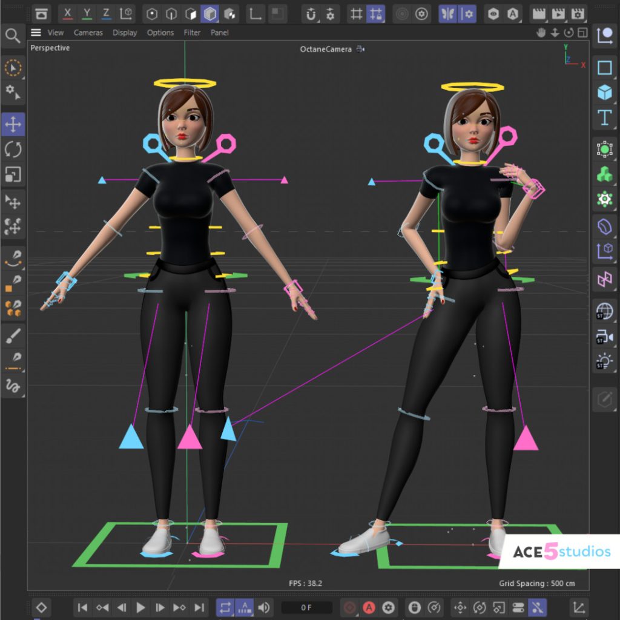Select the Rotate tool
The image size is (620, 620).
13,150
